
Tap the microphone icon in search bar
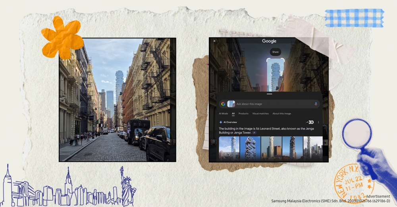pyautogui.click(x=316, y=104)
